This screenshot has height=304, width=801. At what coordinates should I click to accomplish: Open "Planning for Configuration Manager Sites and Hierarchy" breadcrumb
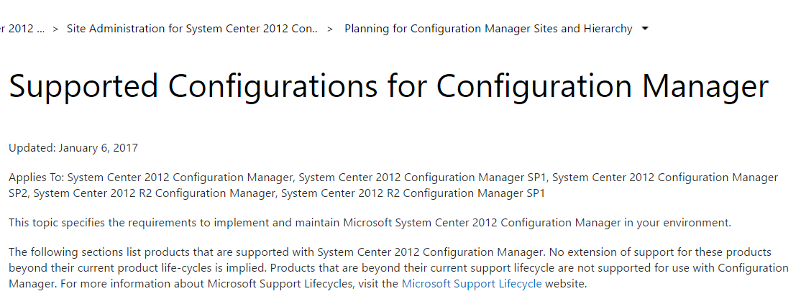(488, 29)
